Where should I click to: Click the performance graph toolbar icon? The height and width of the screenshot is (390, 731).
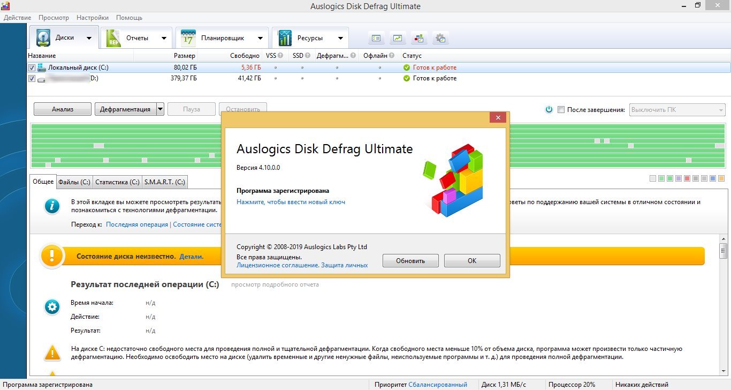(x=398, y=38)
